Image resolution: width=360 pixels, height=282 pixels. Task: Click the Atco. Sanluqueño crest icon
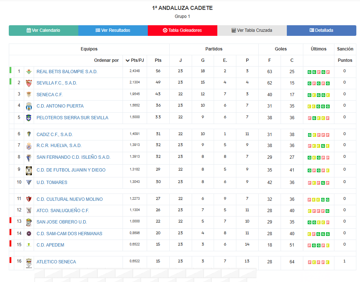click(x=29, y=210)
